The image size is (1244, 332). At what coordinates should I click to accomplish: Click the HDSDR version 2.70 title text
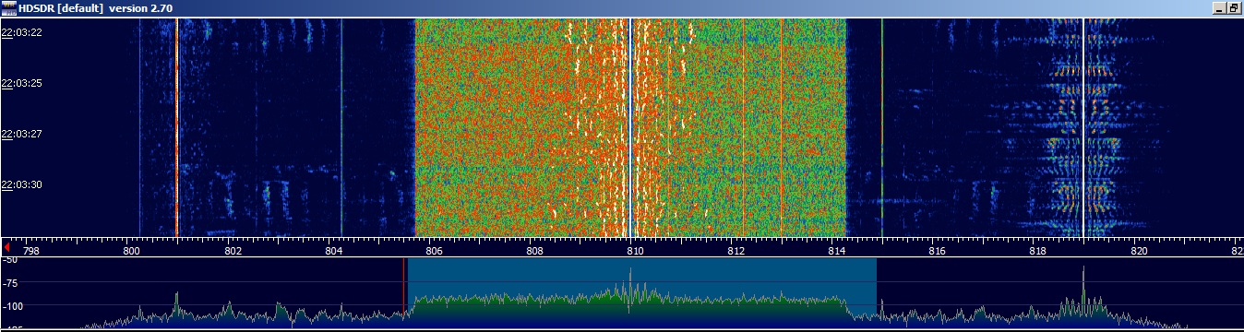tap(96, 7)
